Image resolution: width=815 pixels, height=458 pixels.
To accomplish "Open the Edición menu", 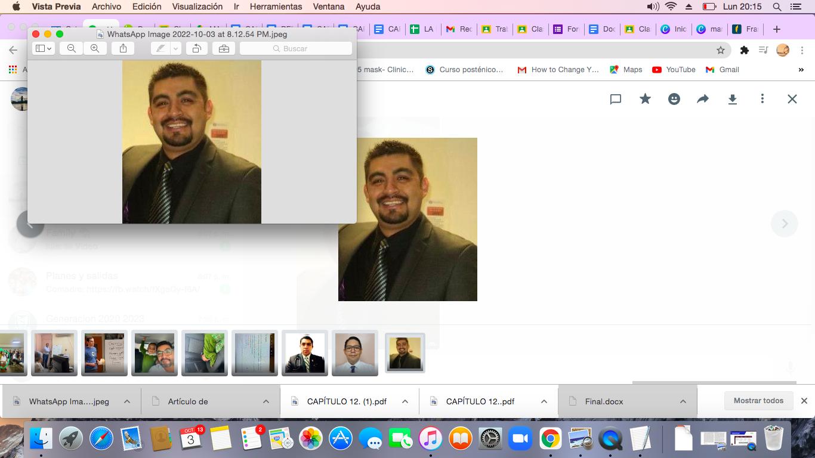I will click(x=147, y=7).
